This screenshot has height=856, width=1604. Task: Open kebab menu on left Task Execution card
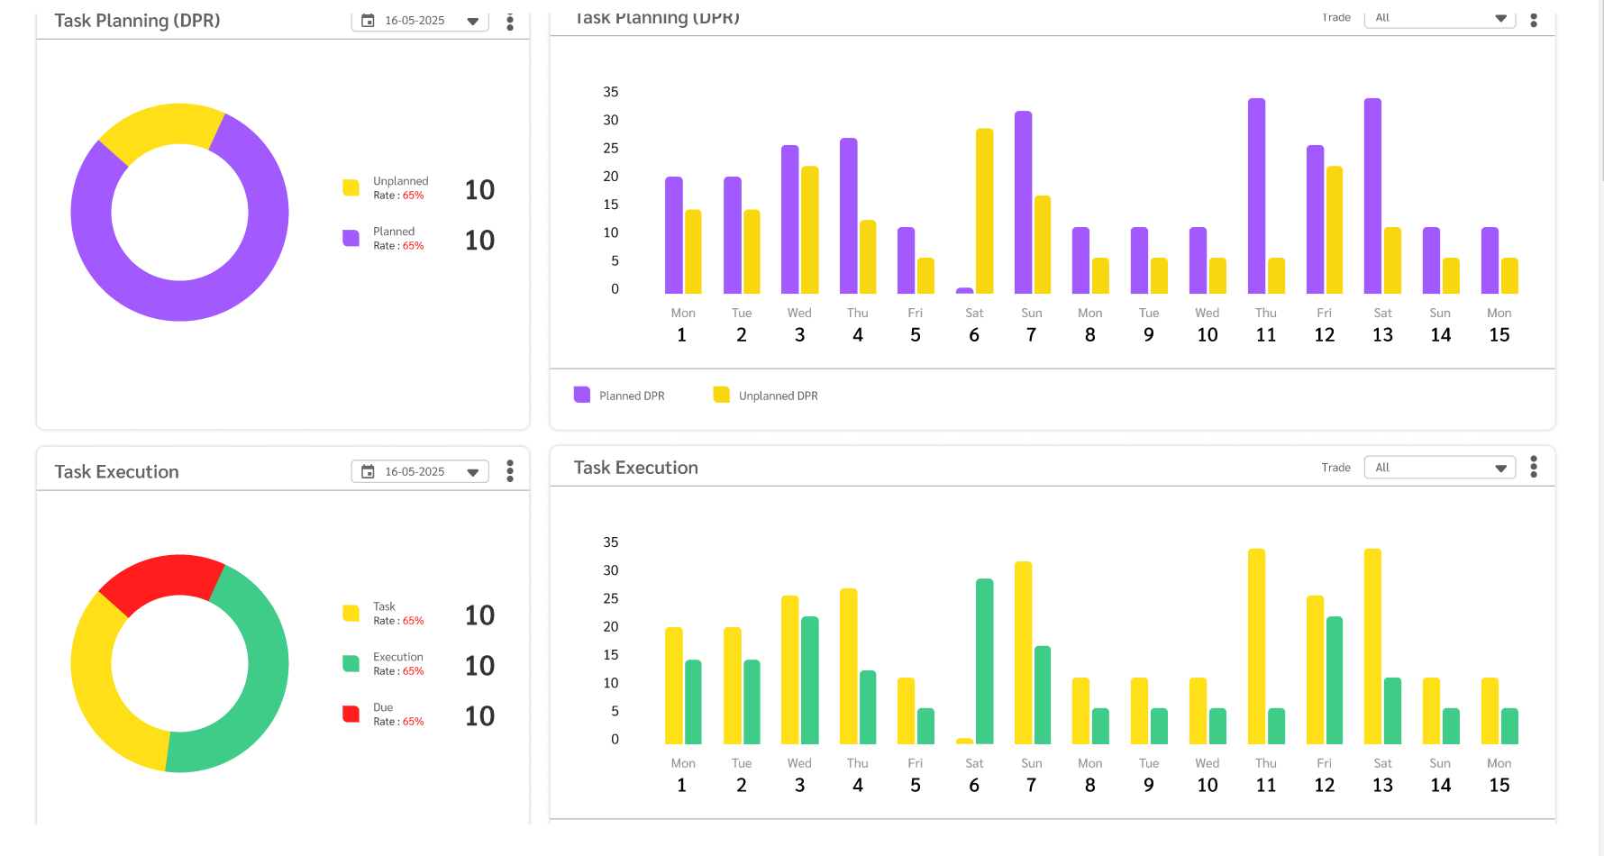510,471
